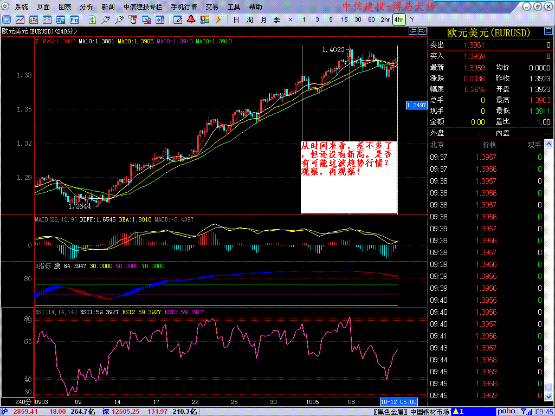
Task: Open the 页面 menu
Action: click(x=43, y=6)
